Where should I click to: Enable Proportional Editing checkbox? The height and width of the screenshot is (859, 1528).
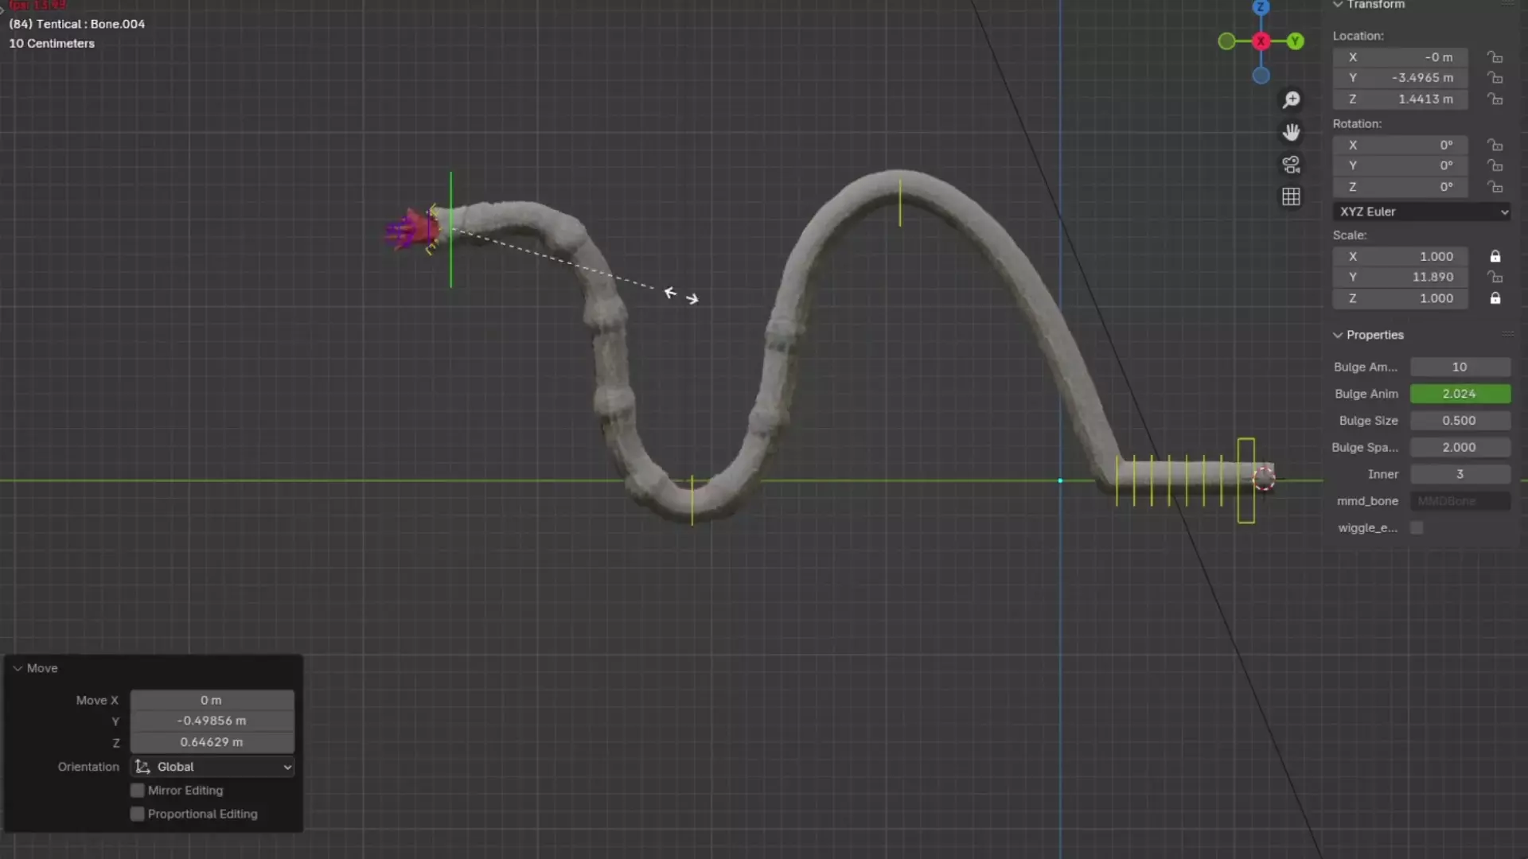138,814
